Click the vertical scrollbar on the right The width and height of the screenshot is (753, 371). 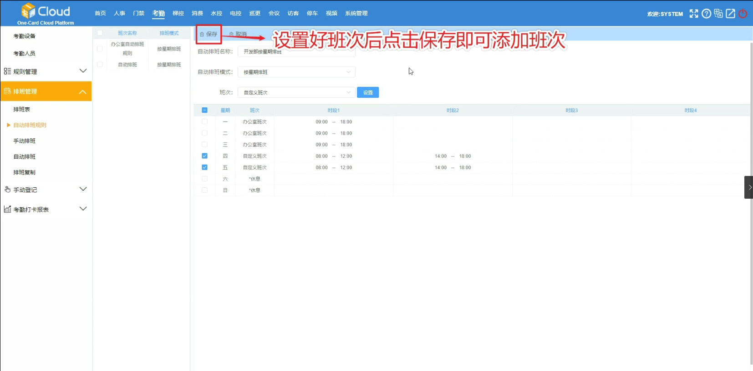(x=751, y=203)
